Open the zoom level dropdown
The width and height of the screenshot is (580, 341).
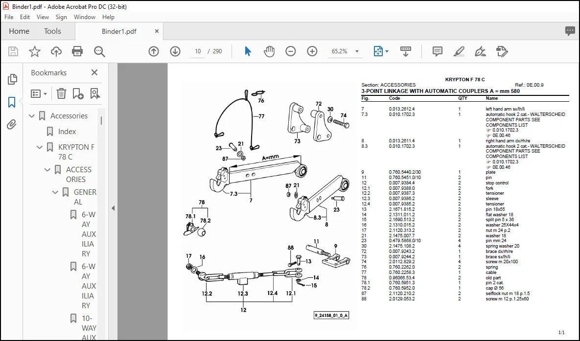click(x=357, y=51)
